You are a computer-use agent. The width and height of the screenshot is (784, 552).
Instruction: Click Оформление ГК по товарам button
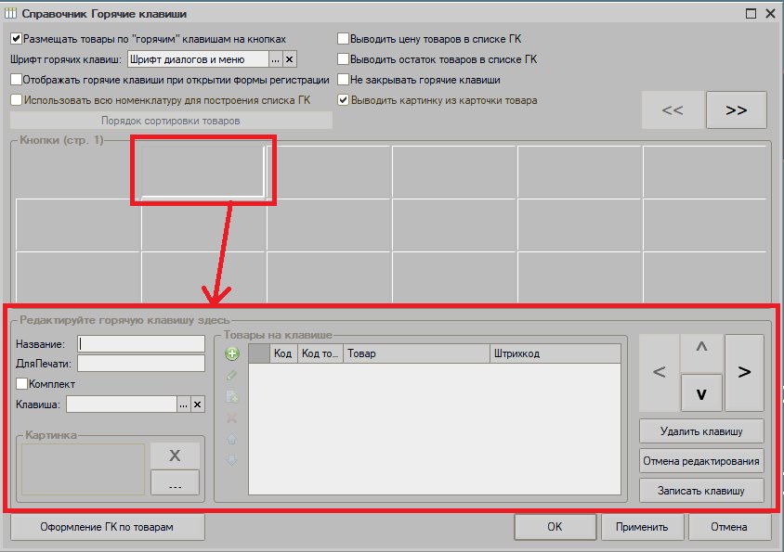[107, 527]
